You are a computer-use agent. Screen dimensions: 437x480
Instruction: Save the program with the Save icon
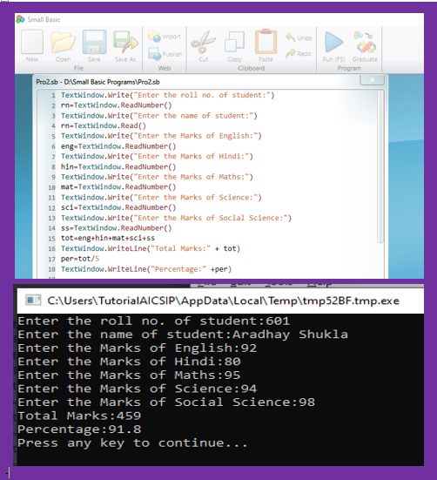pyautogui.click(x=95, y=42)
